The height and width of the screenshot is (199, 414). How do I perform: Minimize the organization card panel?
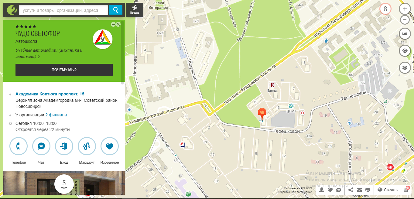[x=113, y=24]
